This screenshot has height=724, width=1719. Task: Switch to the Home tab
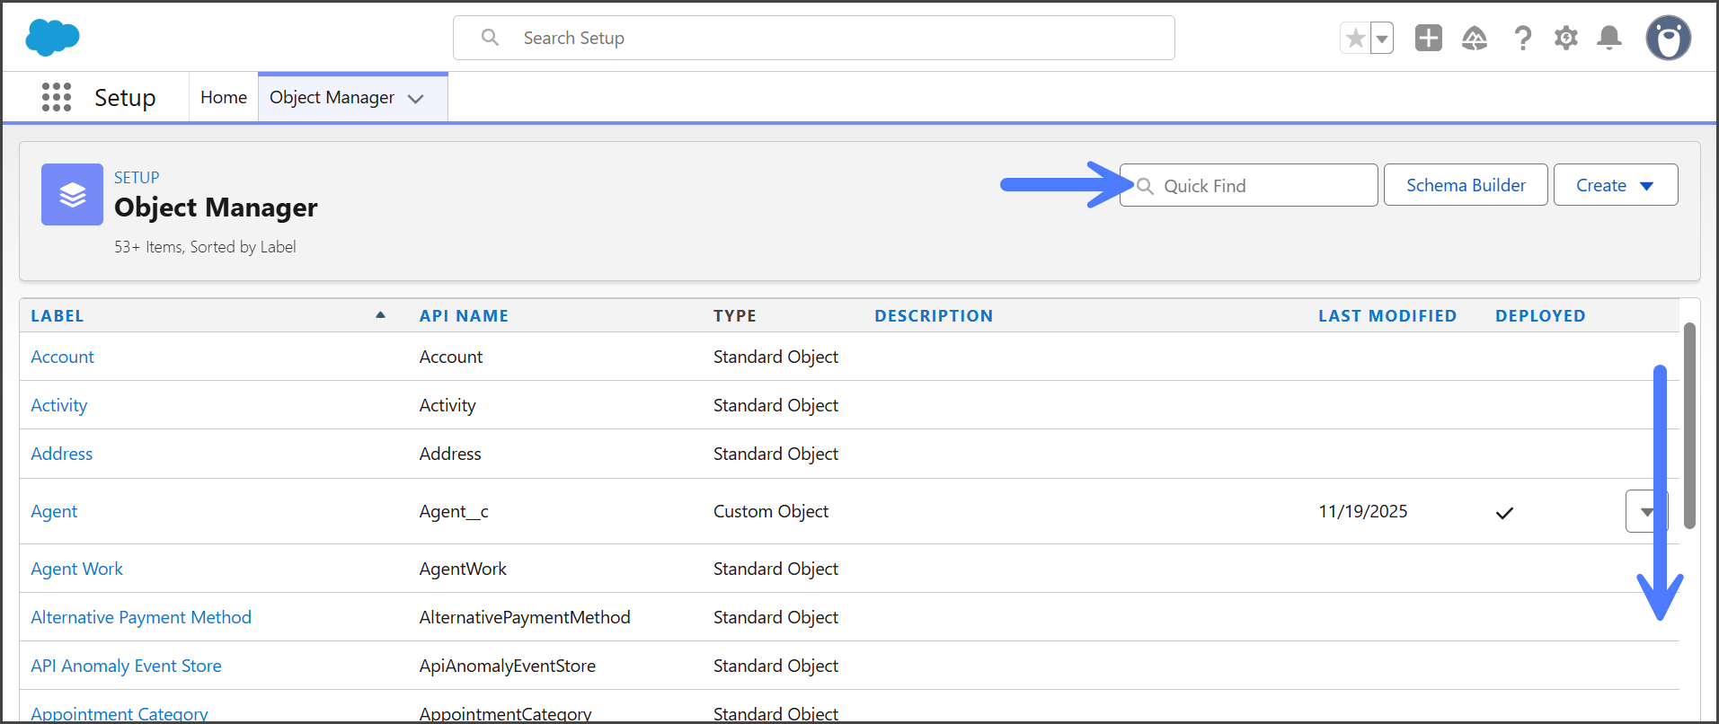click(x=223, y=97)
